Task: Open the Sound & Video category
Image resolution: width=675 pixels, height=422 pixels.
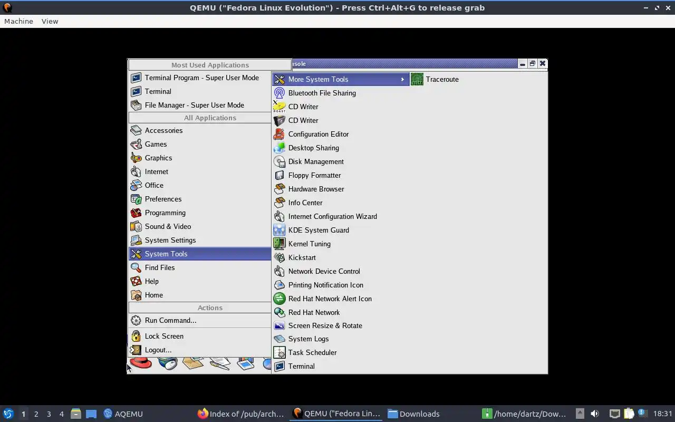Action: click(200, 226)
